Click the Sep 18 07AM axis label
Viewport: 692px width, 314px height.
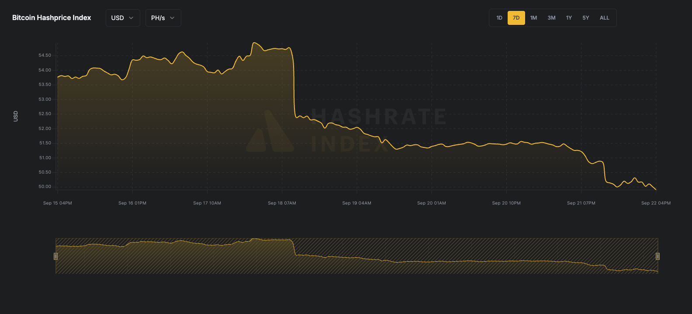282,203
